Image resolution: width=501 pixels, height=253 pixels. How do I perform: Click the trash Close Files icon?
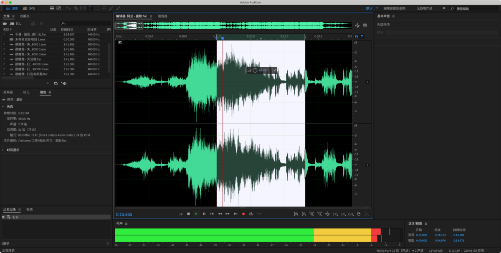(x=41, y=23)
